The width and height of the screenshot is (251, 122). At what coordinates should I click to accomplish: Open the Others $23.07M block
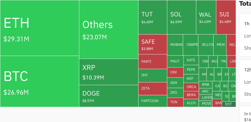tap(109, 30)
